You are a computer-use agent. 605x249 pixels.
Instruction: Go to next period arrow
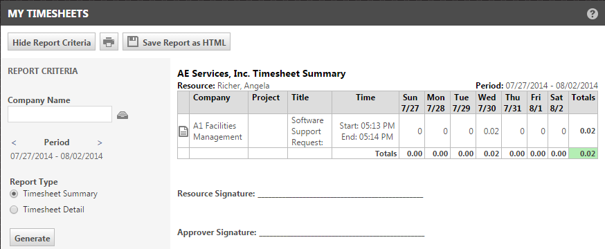(100, 142)
